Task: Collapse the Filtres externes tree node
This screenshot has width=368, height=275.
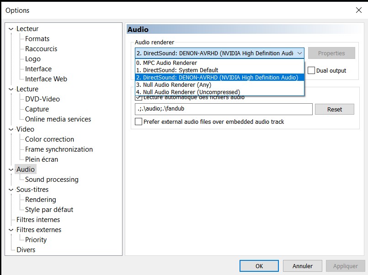Action: click(x=11, y=230)
